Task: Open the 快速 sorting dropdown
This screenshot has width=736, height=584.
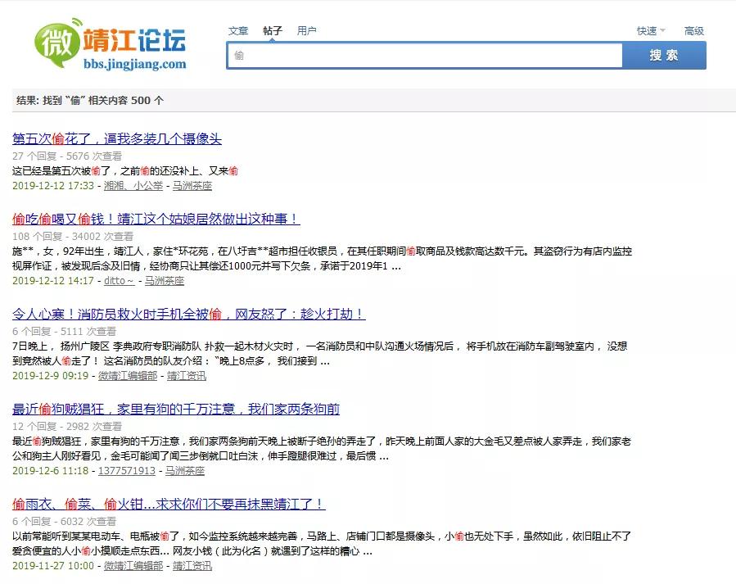Action: (x=649, y=30)
